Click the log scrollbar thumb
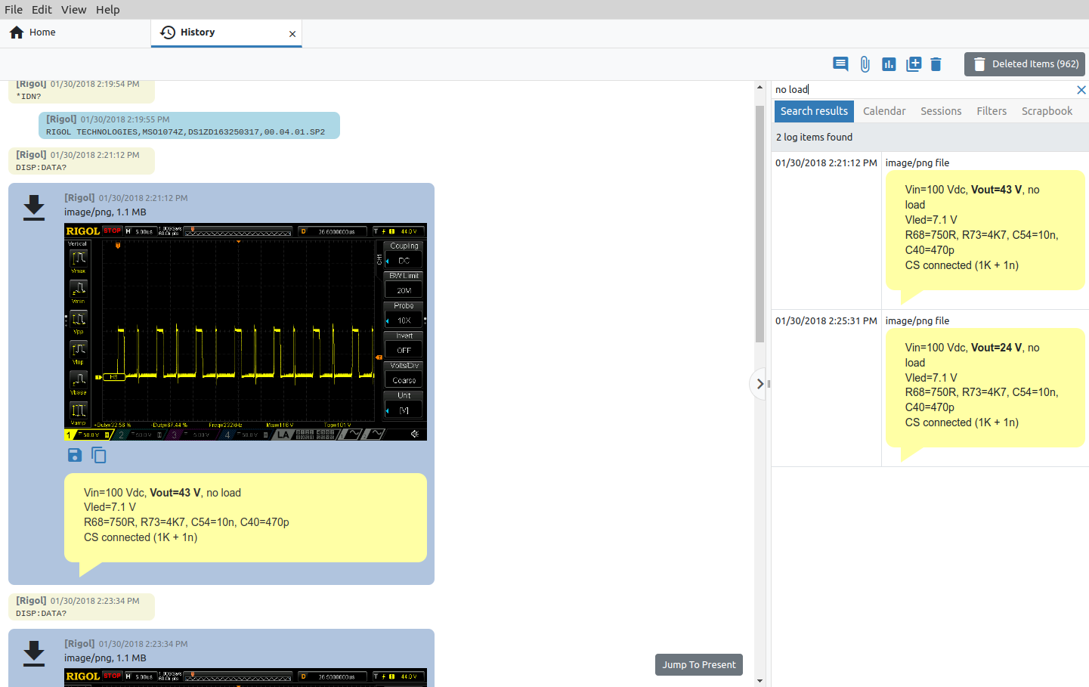This screenshot has width=1089, height=687. pyautogui.click(x=760, y=224)
